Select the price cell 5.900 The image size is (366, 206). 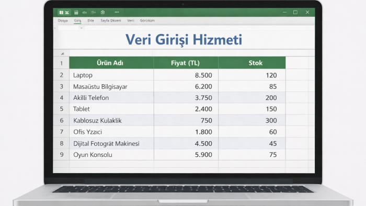[x=186, y=154]
